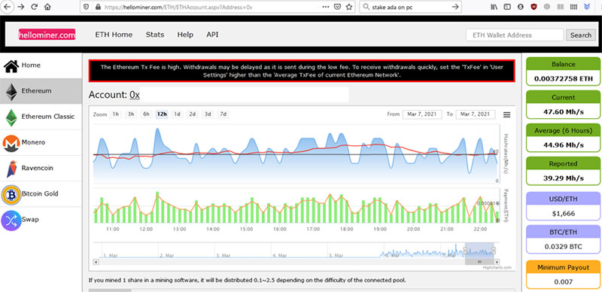Viewport: 602px width, 292px height.
Task: Open Ethereum Classic text in left sidebar
Action: point(48,117)
